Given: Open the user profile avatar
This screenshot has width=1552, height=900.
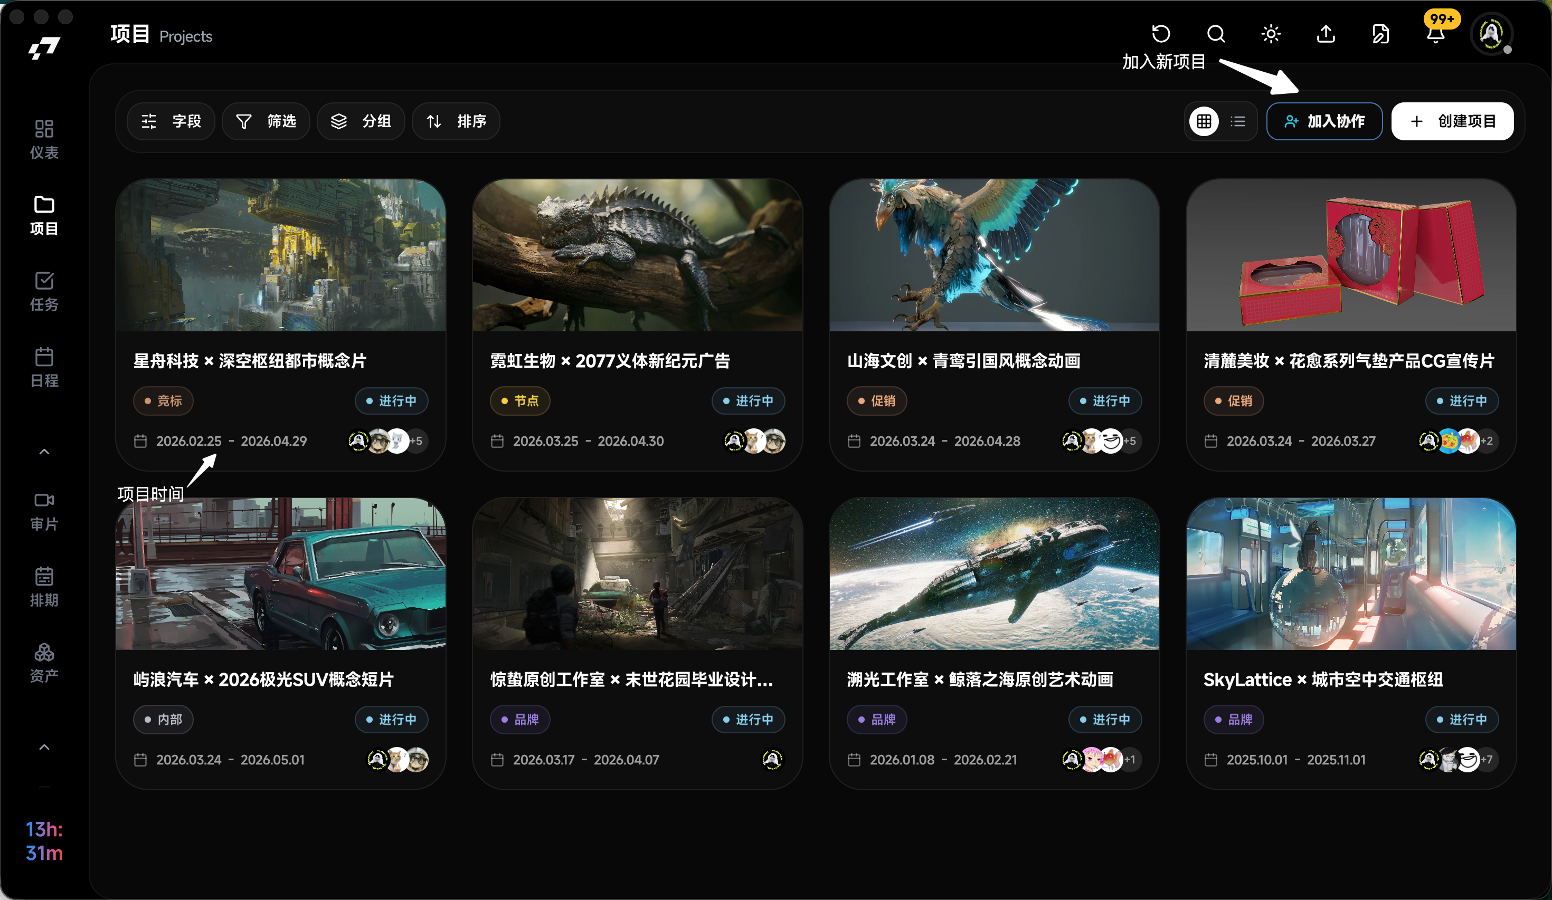Looking at the screenshot, I should pos(1491,34).
